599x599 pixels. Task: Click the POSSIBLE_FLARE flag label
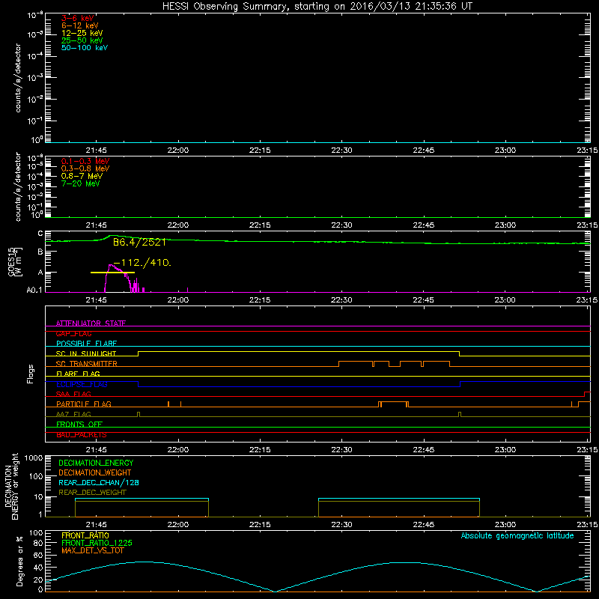click(86, 344)
